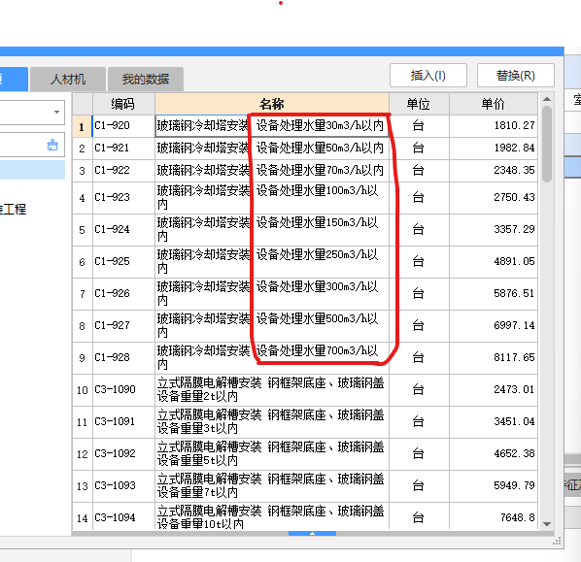
Task: Click the price cell 5876.51
Action: pyautogui.click(x=494, y=294)
